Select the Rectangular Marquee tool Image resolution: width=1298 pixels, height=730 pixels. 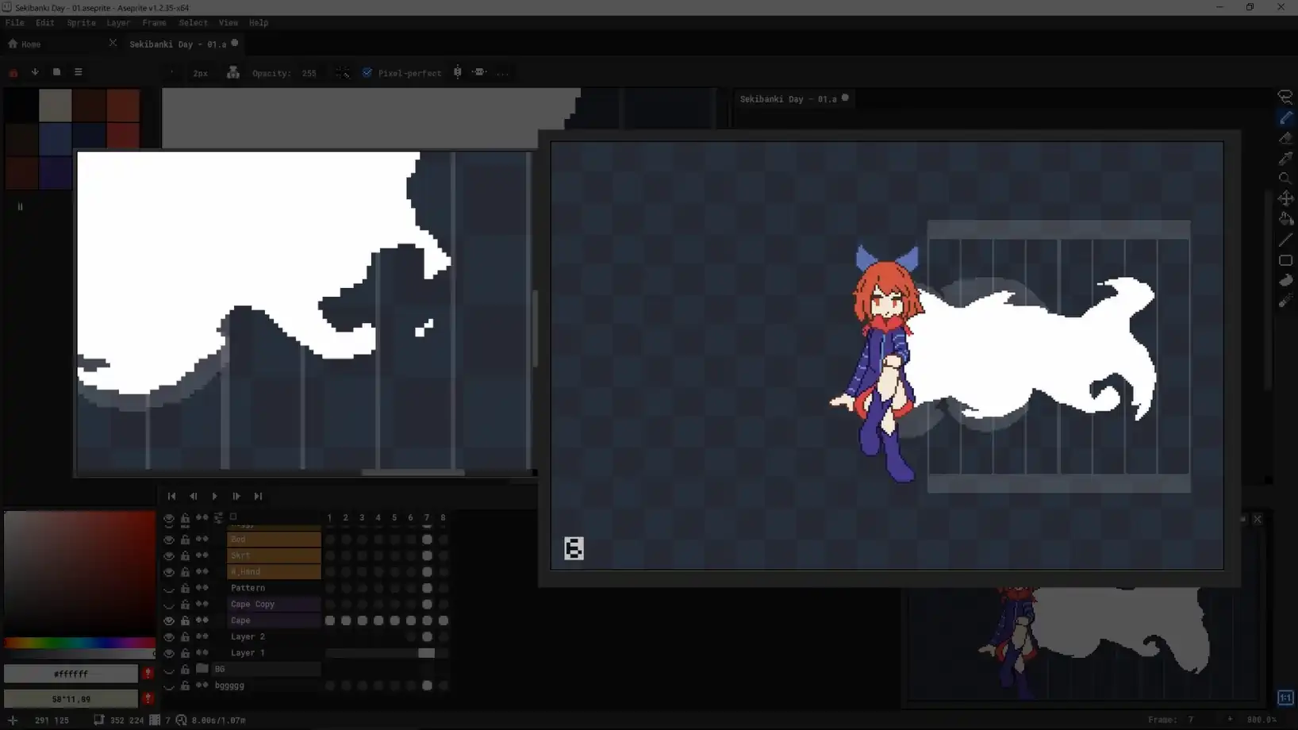point(1285,260)
